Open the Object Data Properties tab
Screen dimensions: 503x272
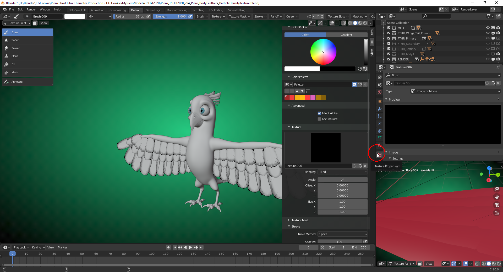[379, 138]
